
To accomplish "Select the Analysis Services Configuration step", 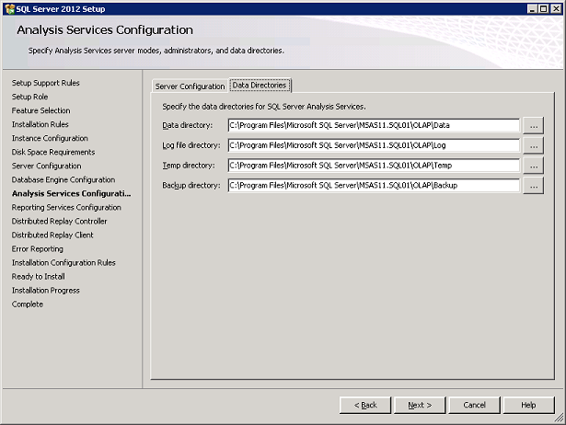I will click(71, 193).
